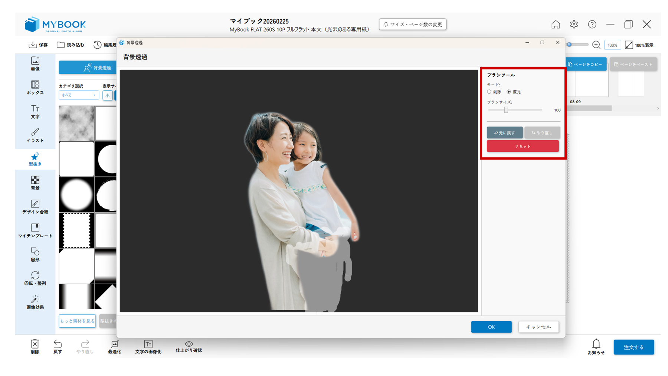Close the 背景透過 dialog window

click(x=558, y=43)
